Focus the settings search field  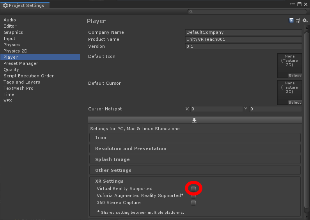tap(247, 12)
